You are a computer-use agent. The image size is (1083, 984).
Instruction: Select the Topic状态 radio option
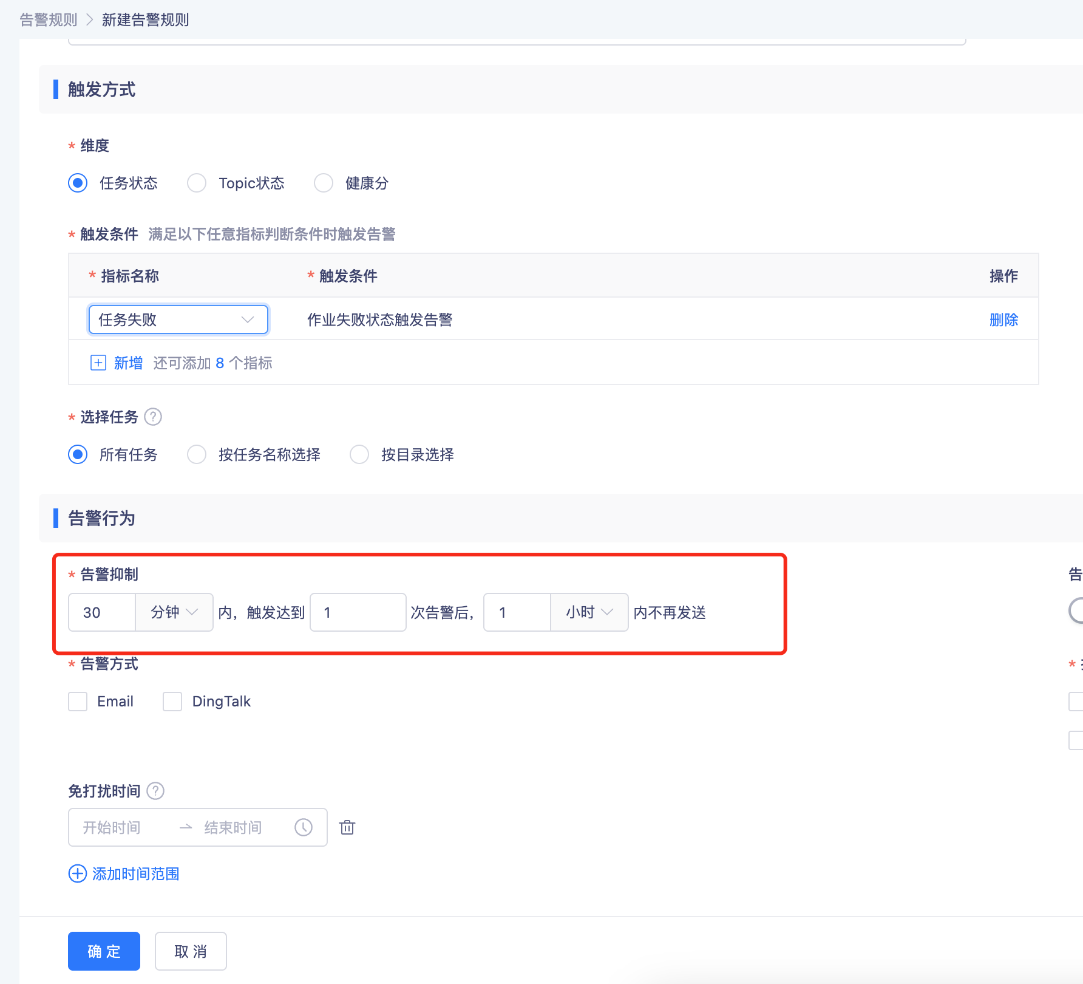point(197,183)
